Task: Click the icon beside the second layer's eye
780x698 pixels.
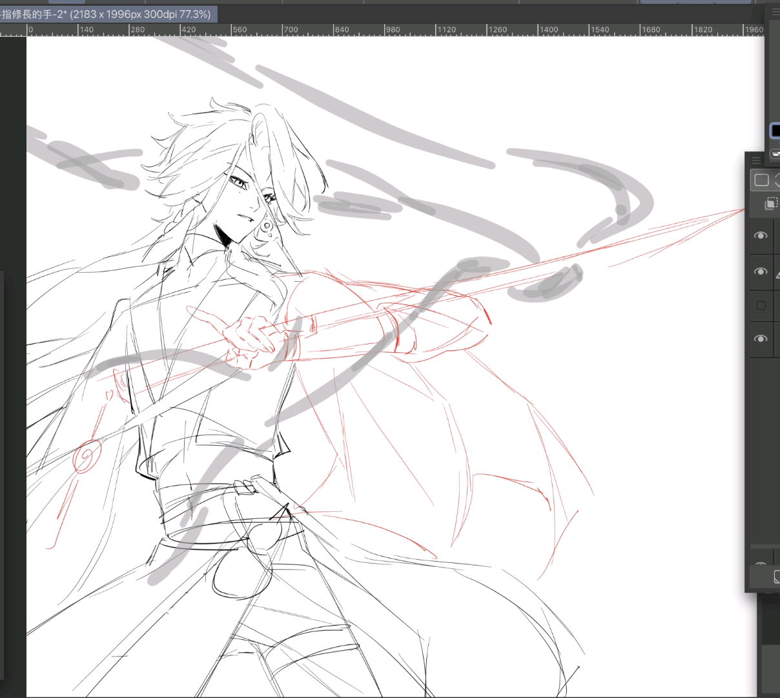Action: (x=777, y=274)
